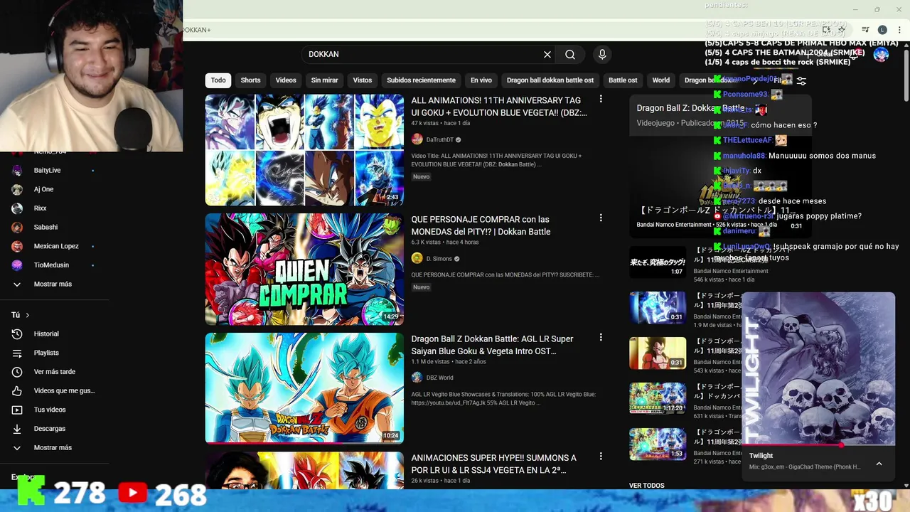The width and height of the screenshot is (910, 512).
Task: Select the Sin mirar filter chip
Action: coord(324,80)
